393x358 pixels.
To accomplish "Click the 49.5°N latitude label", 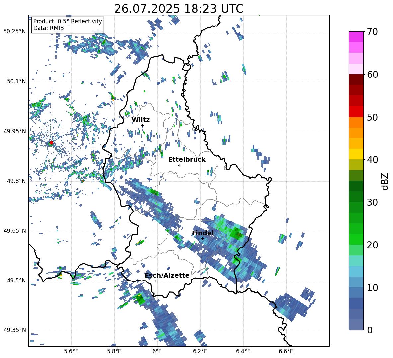I will coord(16,281).
